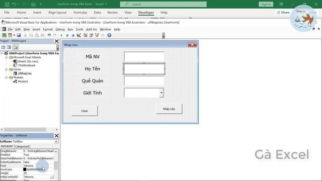This screenshot has height=181, width=322.
Task: Click the Nhập Liệu button on userform
Action: tap(169, 109)
